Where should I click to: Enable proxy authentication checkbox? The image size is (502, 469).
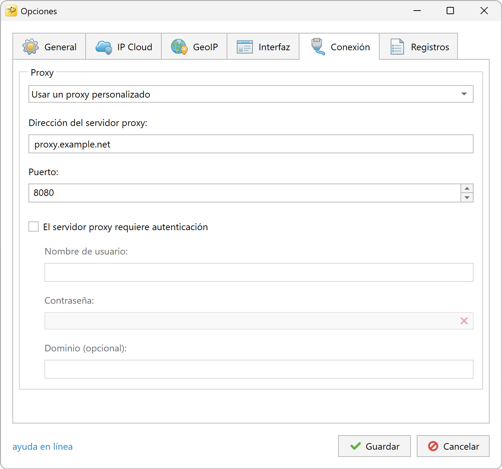point(34,226)
